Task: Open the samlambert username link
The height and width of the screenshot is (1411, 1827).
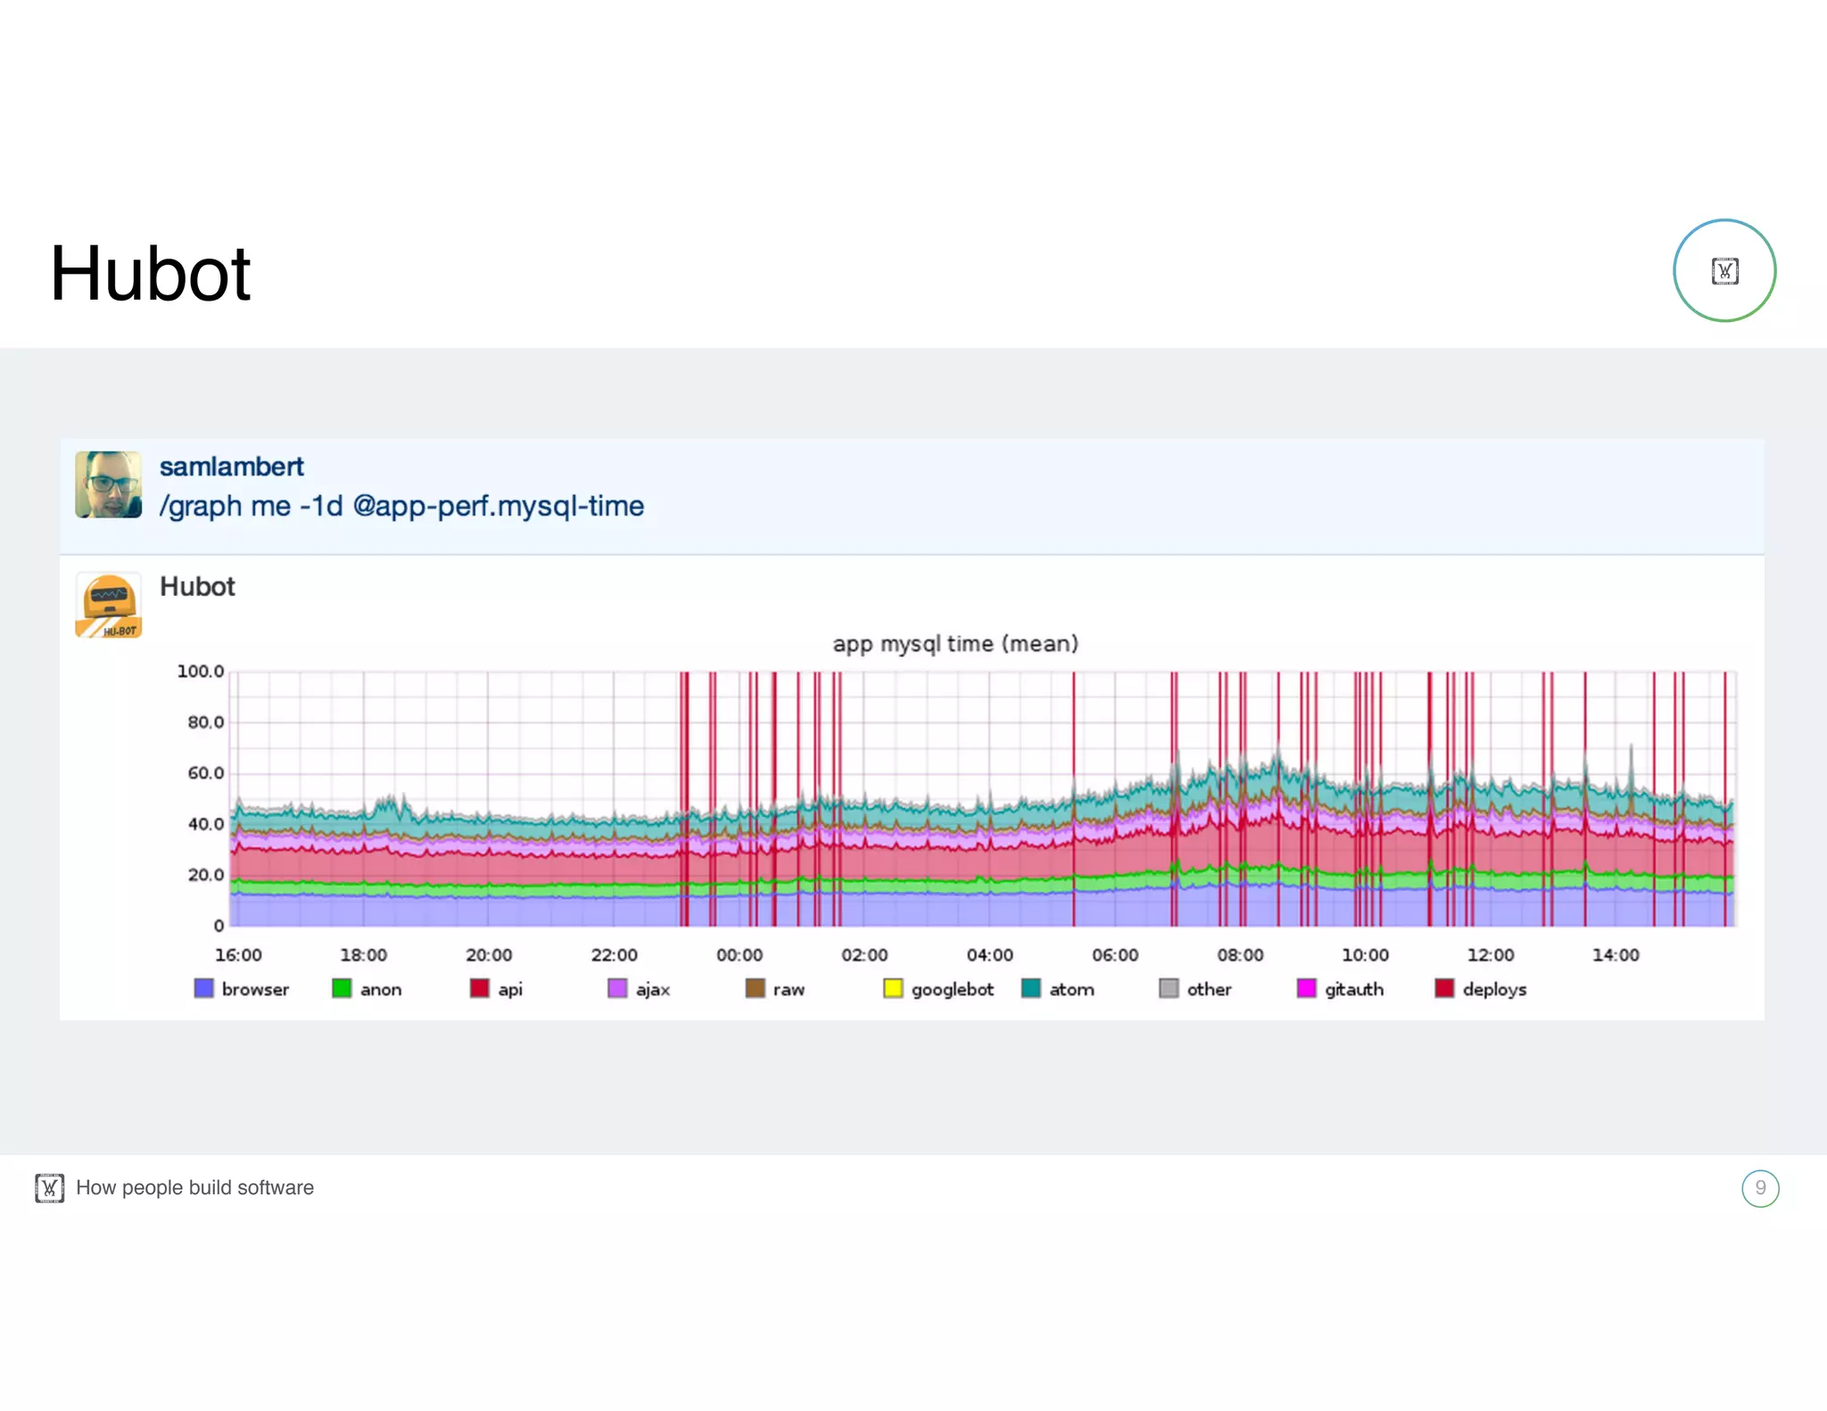Action: [231, 466]
